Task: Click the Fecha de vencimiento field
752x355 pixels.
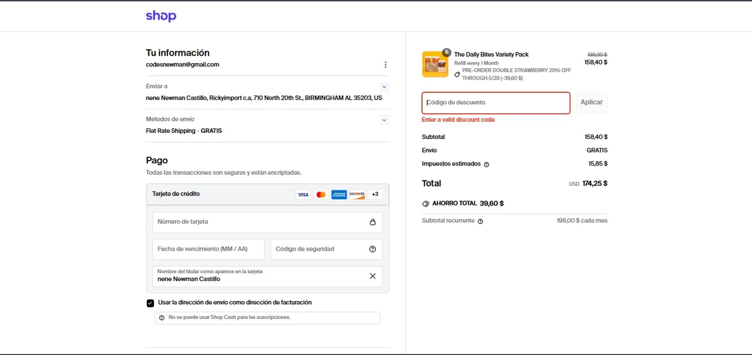Action: coord(208,249)
